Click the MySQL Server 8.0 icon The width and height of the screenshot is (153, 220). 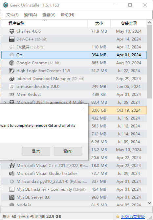pos(12,197)
